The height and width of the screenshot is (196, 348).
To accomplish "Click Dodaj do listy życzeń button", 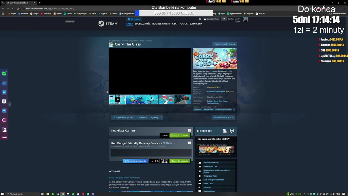I will click(123, 117).
